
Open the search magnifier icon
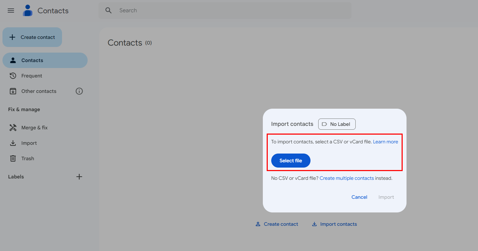(108, 10)
